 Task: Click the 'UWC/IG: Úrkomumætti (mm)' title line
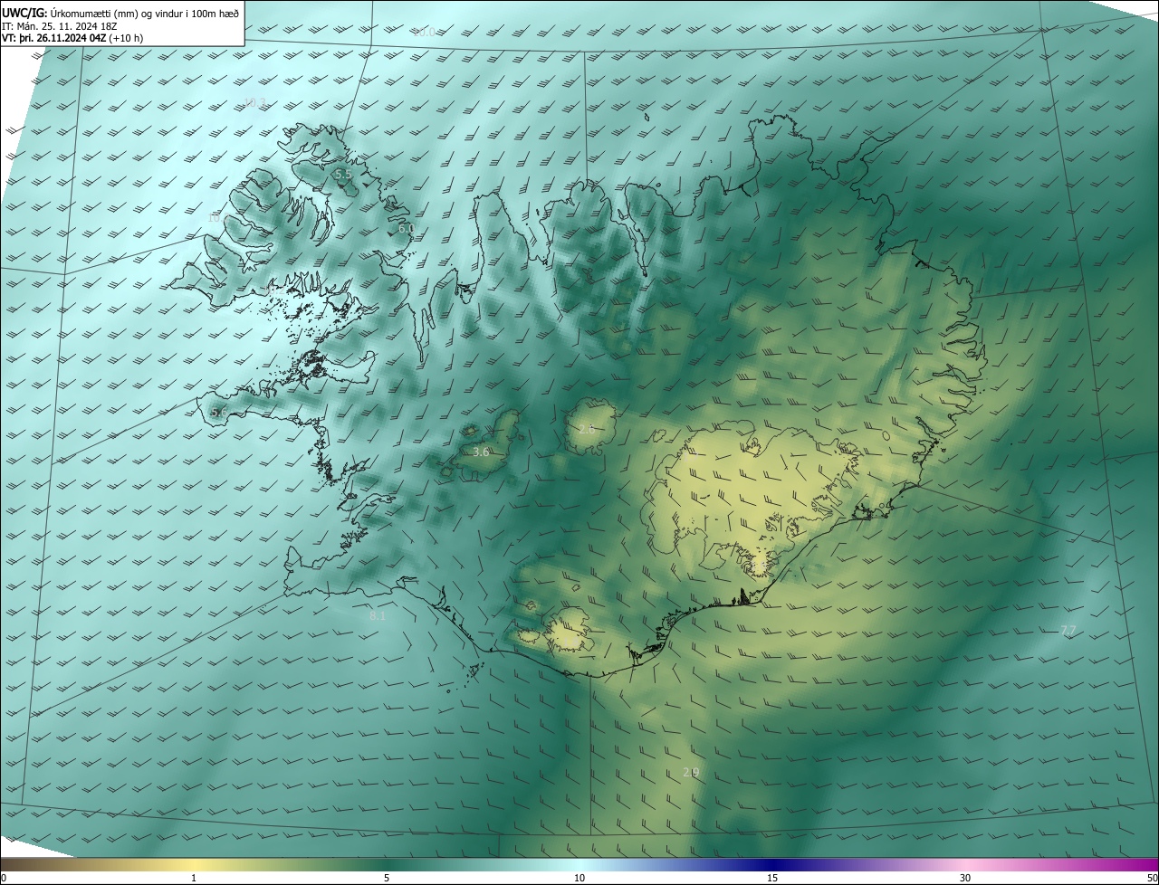120,13
